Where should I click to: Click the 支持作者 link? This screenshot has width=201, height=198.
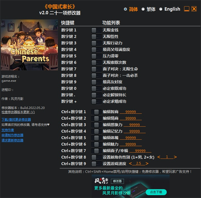click(8, 130)
